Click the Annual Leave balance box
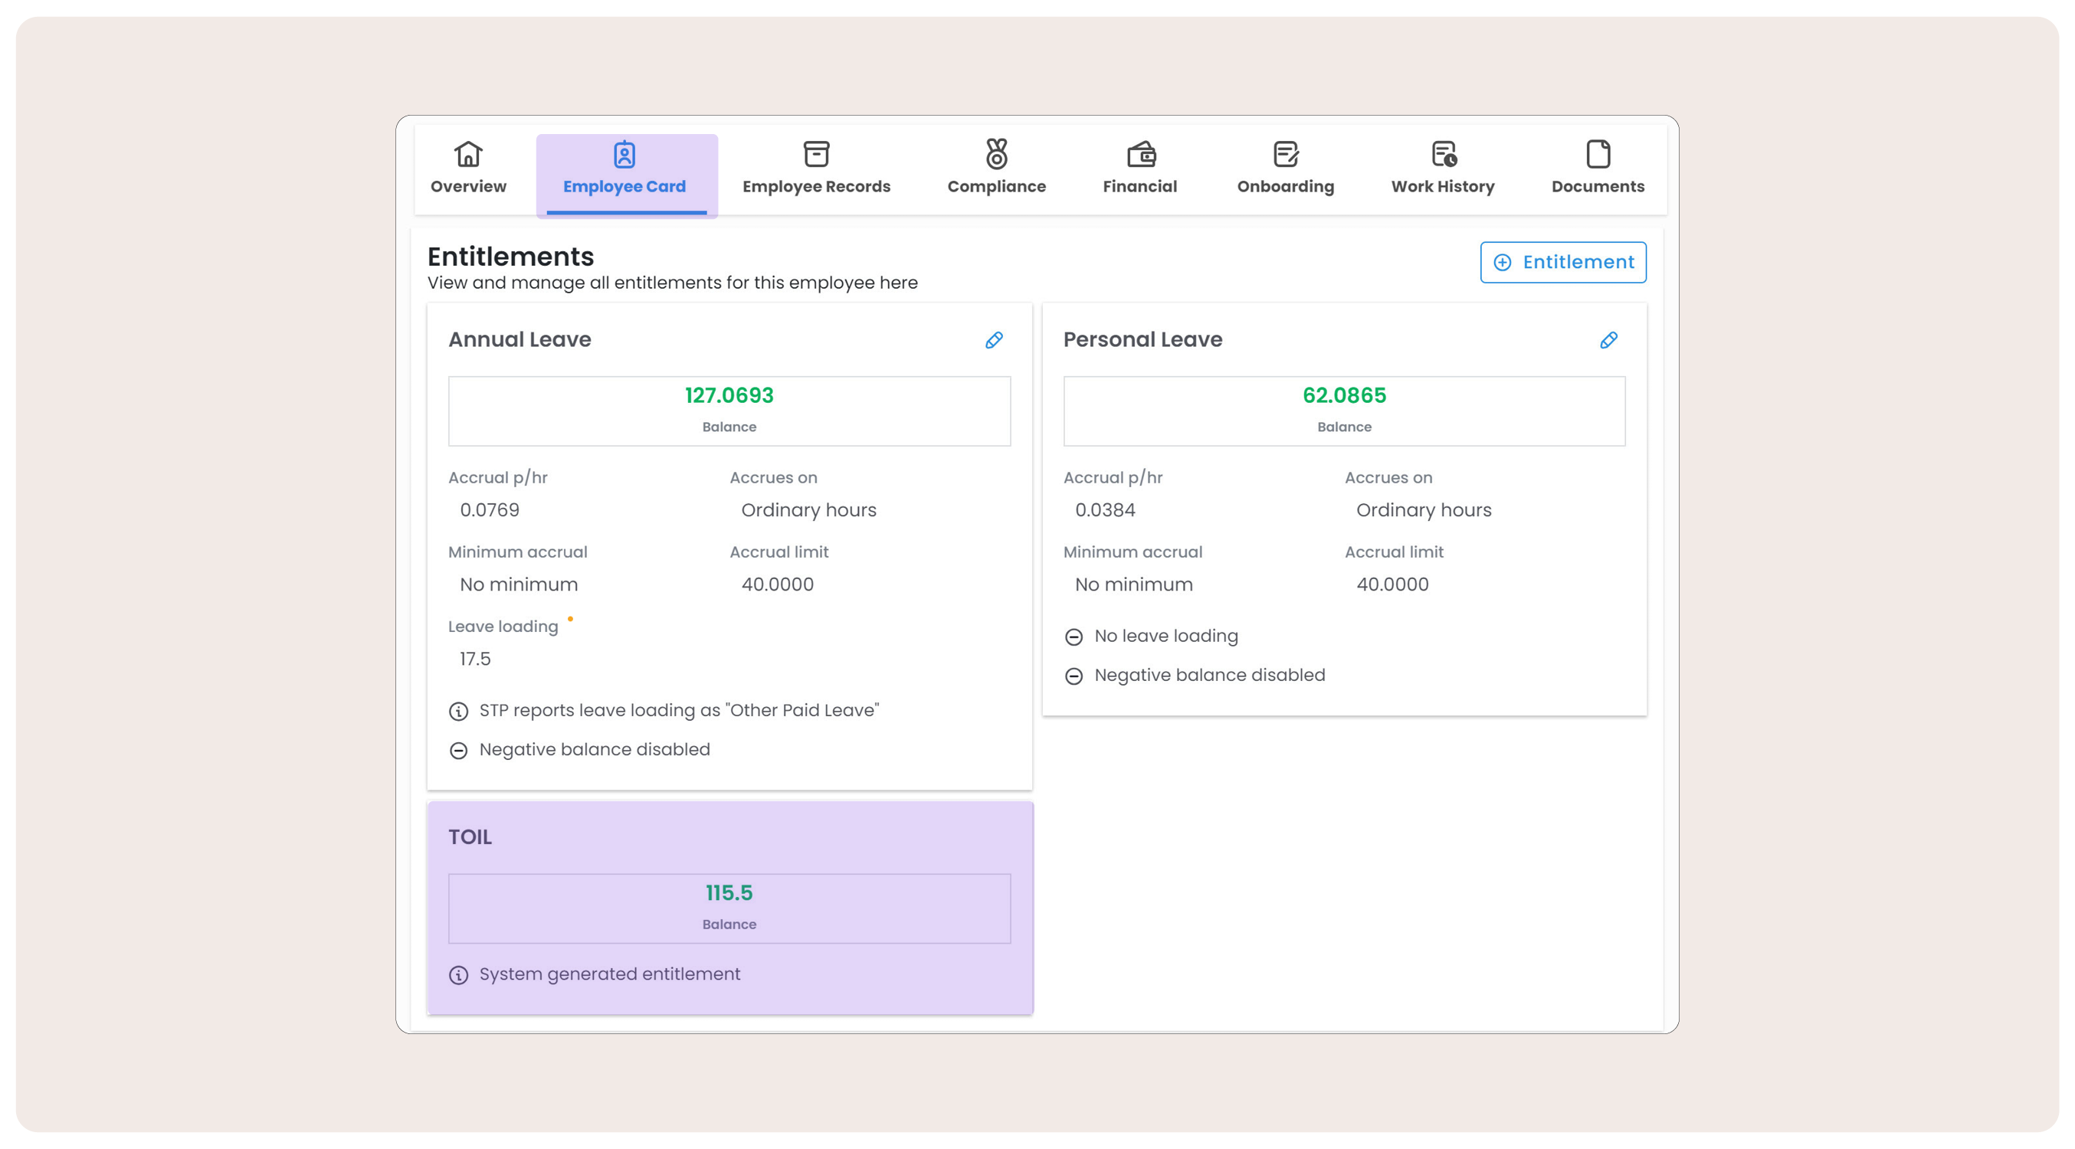Screen dimensions: 2075x1149 click(729, 411)
